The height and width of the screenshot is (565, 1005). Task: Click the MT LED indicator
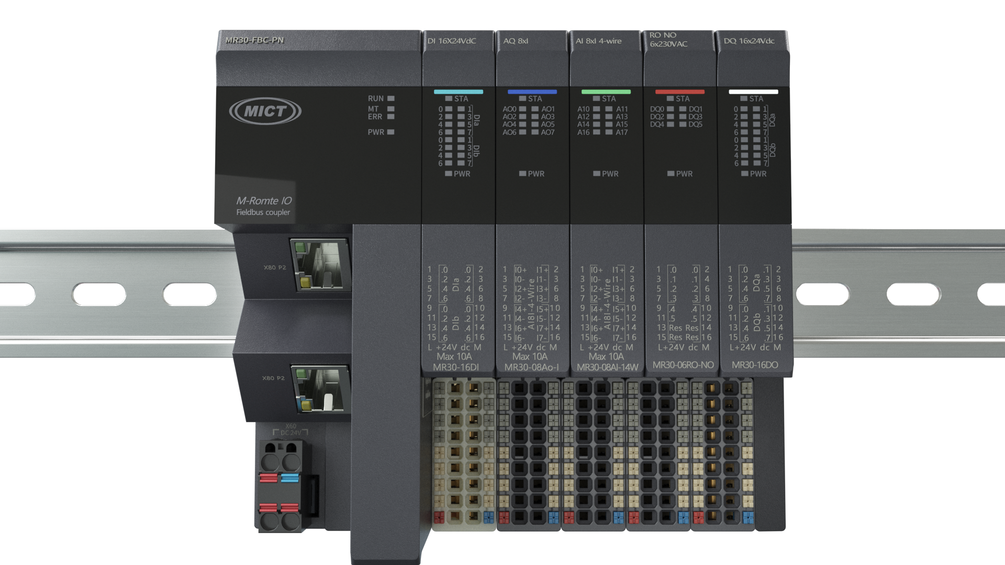click(x=390, y=109)
